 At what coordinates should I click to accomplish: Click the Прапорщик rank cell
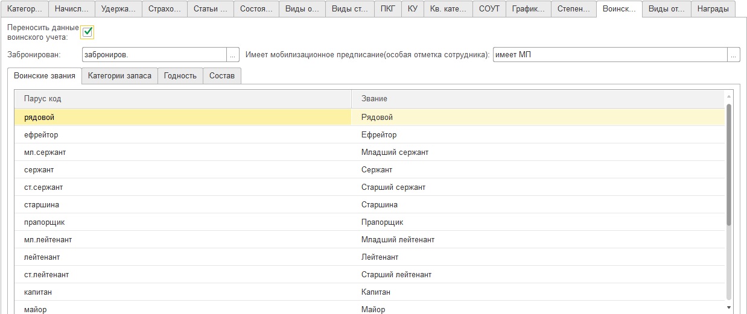click(x=538, y=222)
